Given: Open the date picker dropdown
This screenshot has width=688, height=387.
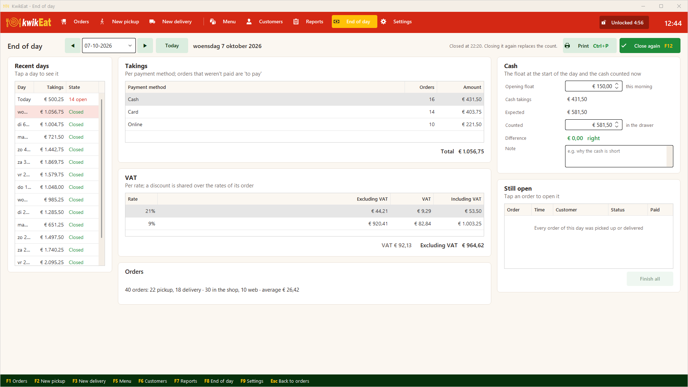Looking at the screenshot, I should click(130, 46).
